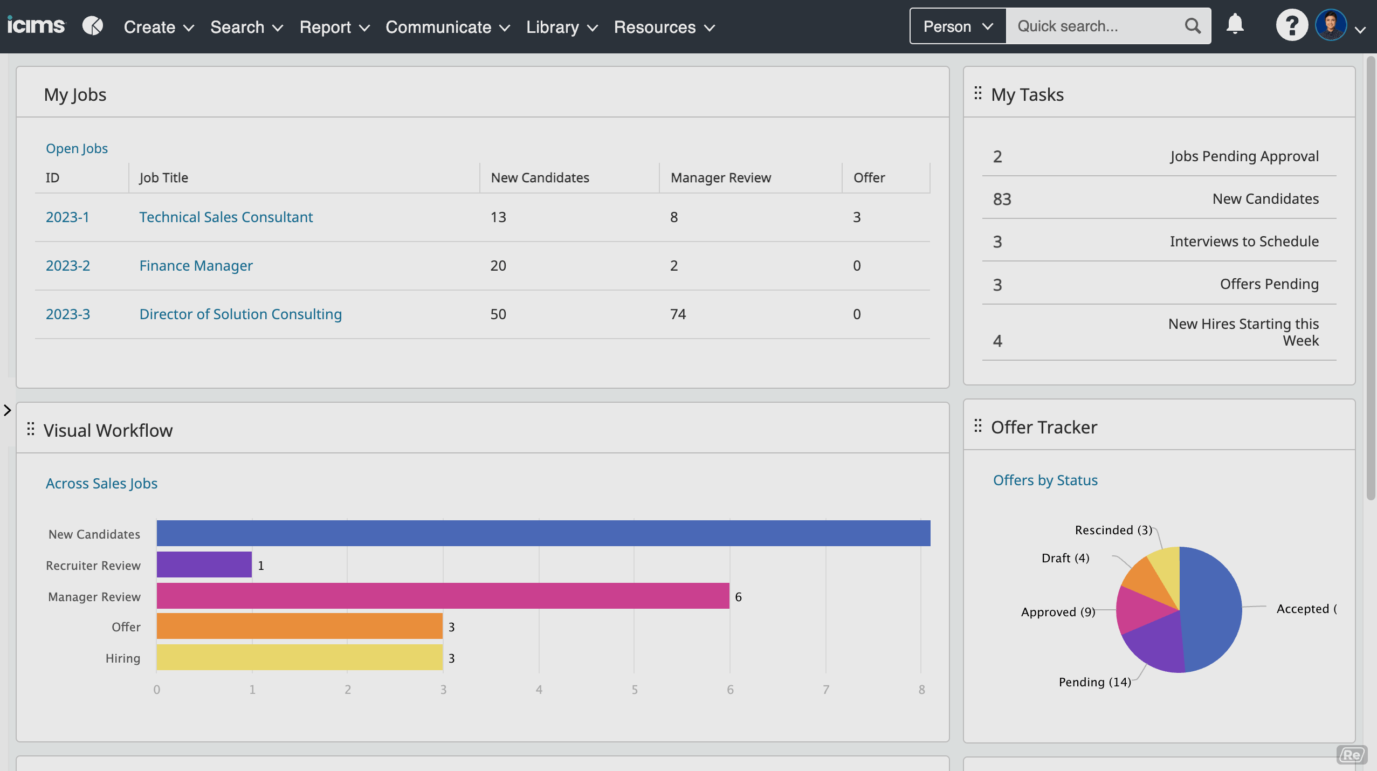Click the Offers Pending task
The height and width of the screenshot is (771, 1377).
[x=1159, y=284]
